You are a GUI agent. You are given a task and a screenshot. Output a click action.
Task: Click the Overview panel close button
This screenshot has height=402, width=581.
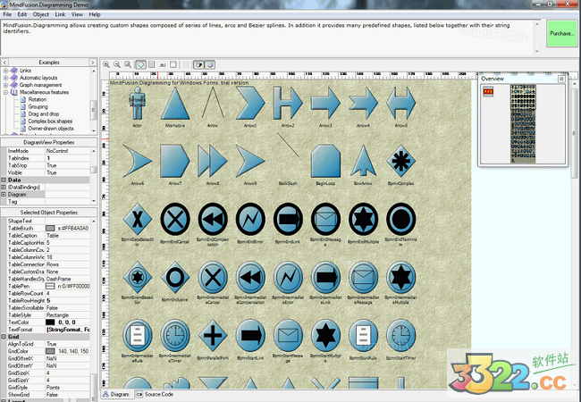[561, 79]
